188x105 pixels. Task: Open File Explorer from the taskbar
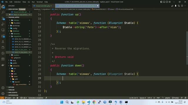point(83,102)
